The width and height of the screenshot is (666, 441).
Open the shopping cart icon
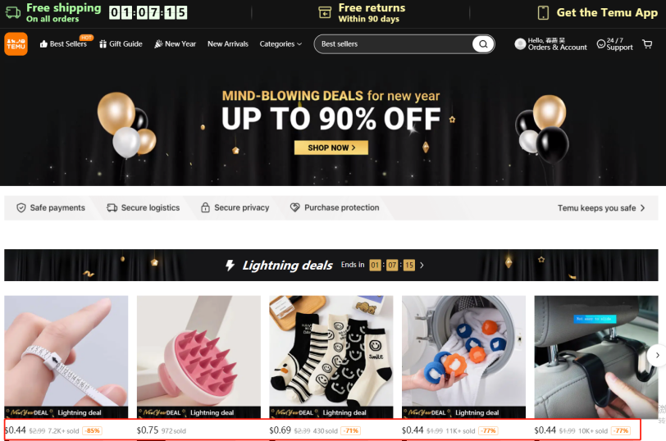point(647,44)
